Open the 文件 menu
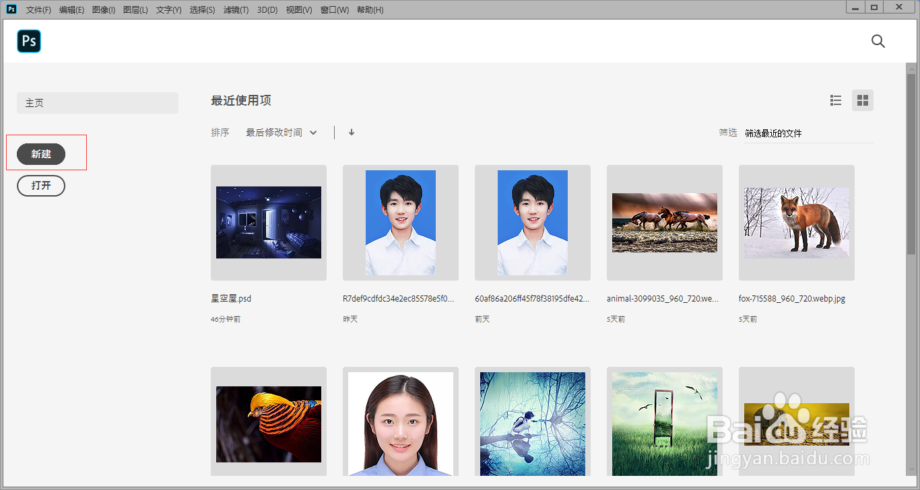 pyautogui.click(x=37, y=9)
